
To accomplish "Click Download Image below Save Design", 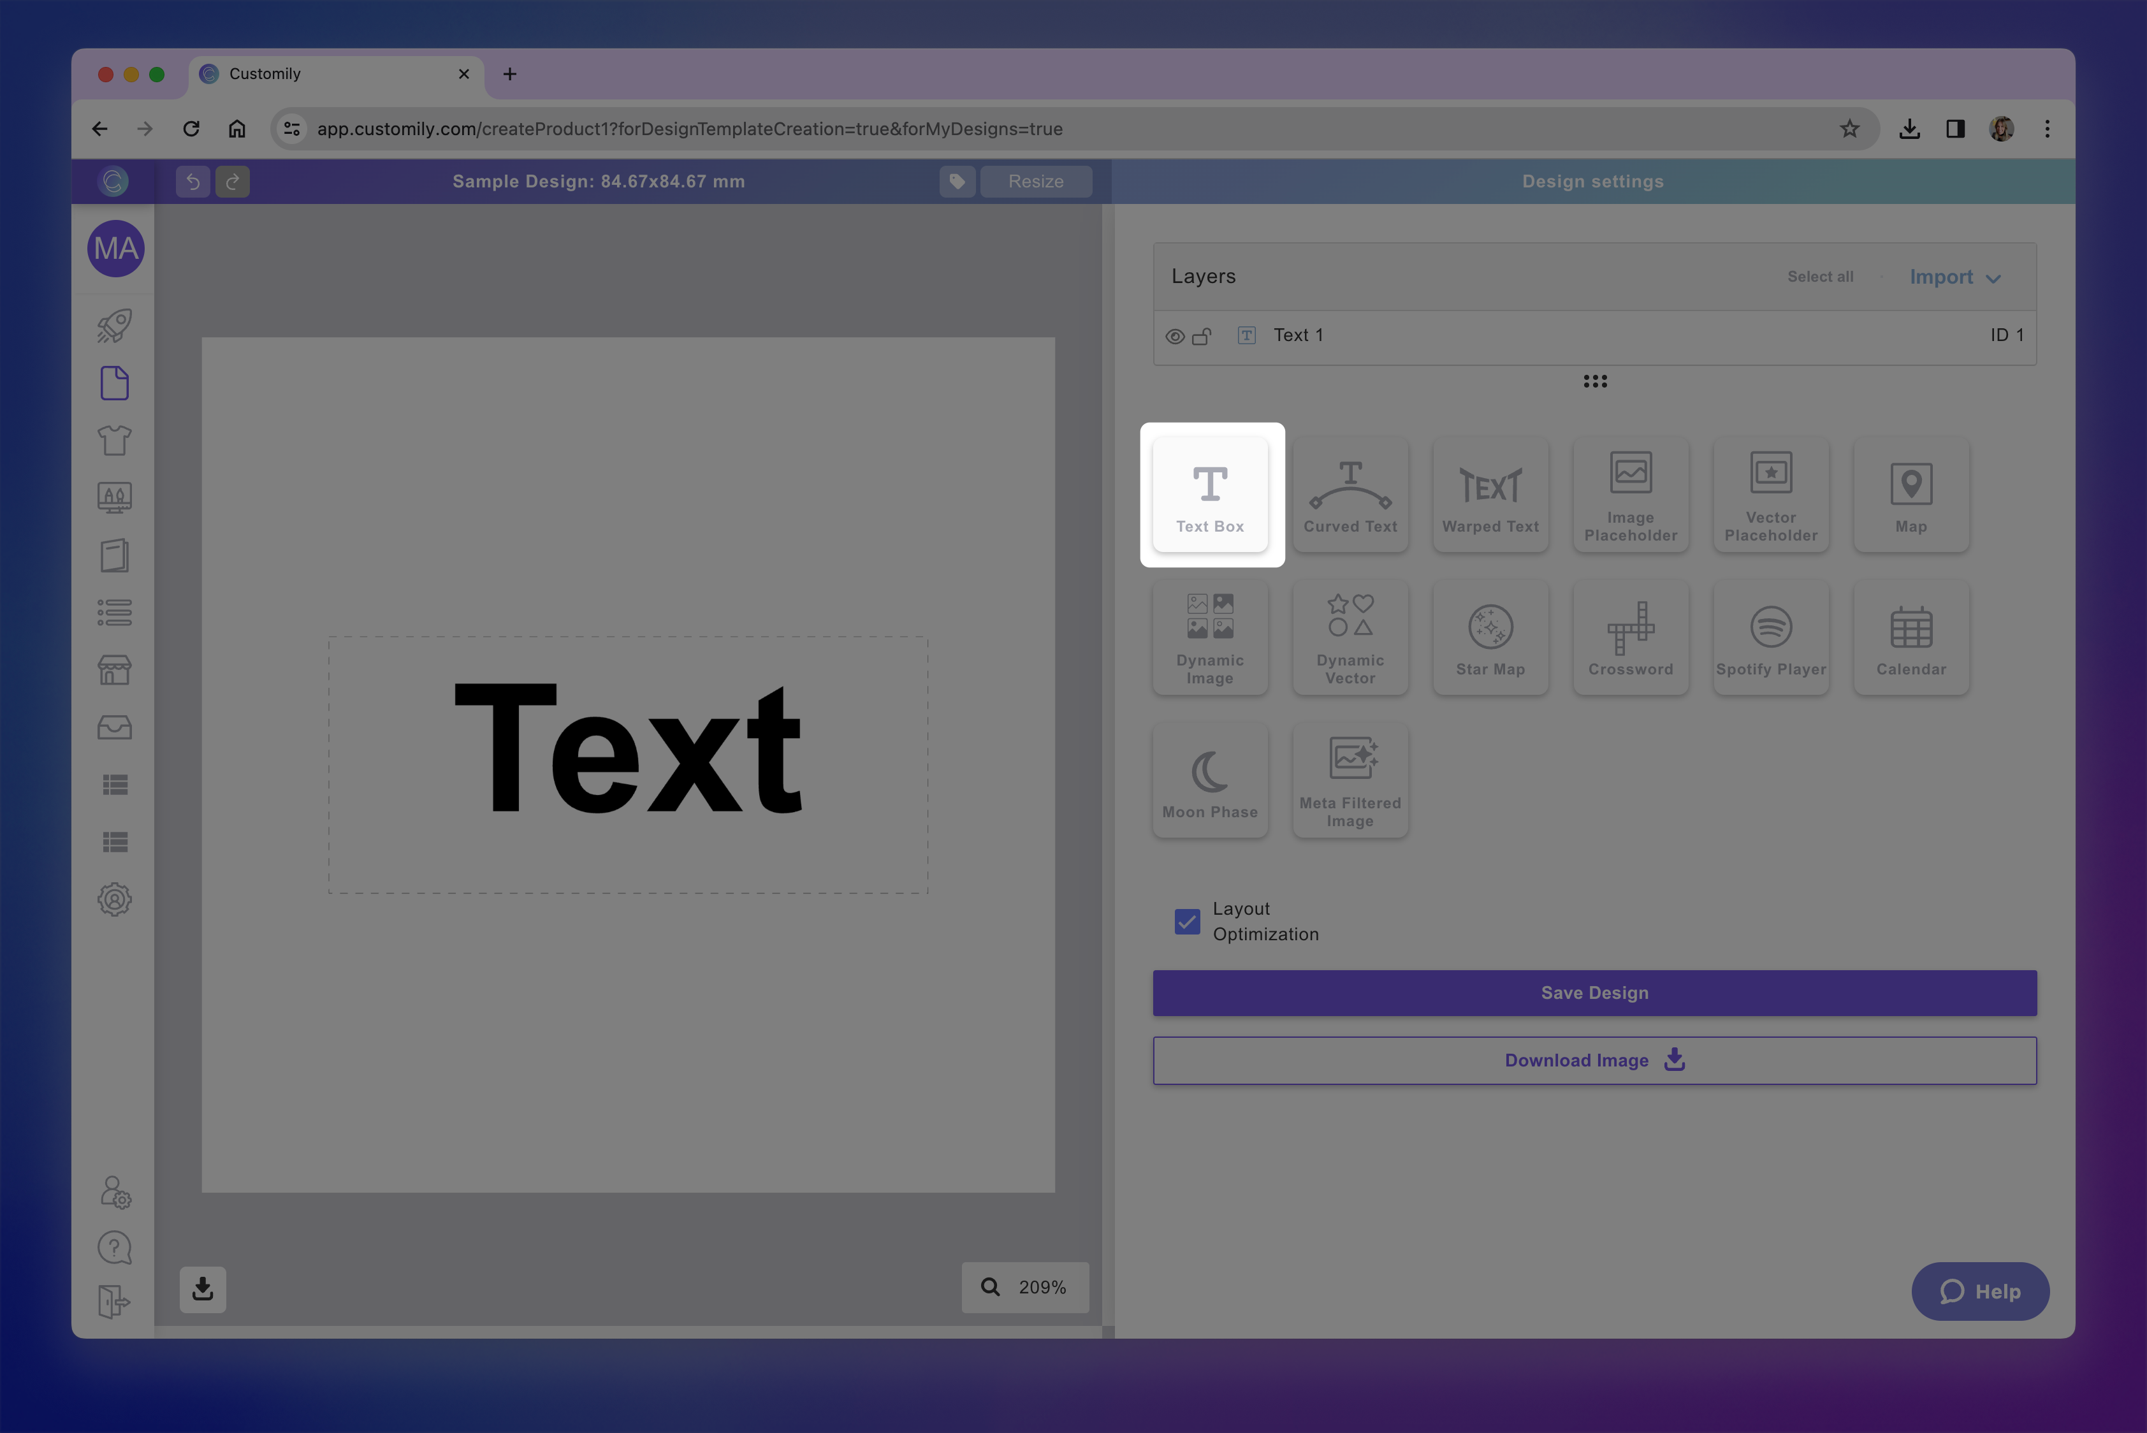I will point(1594,1060).
